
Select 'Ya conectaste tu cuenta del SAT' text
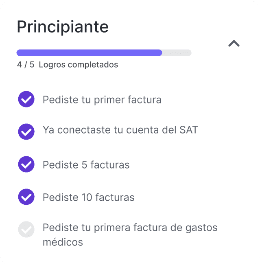120,130
